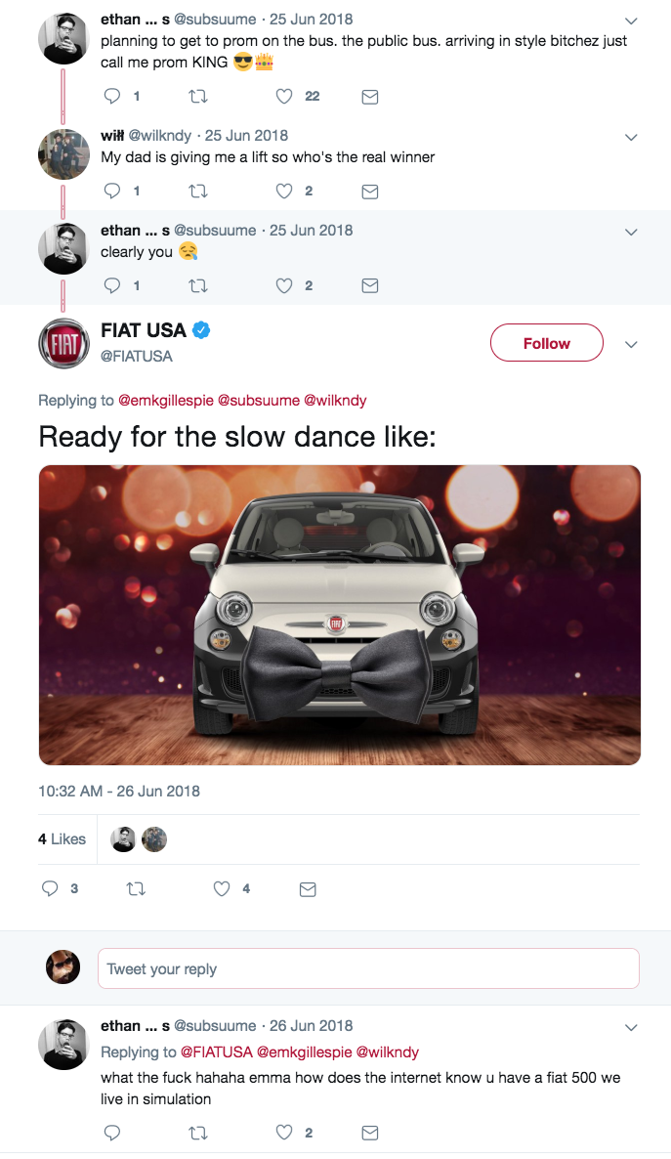View the 4 Likes list

(x=62, y=839)
